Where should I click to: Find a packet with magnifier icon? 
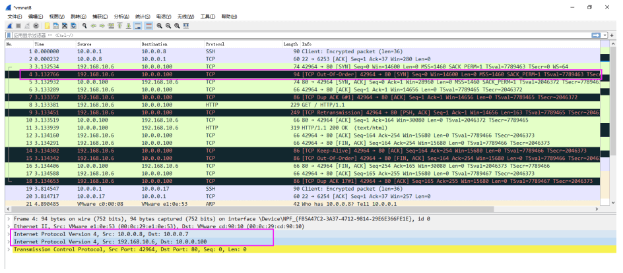point(84,26)
